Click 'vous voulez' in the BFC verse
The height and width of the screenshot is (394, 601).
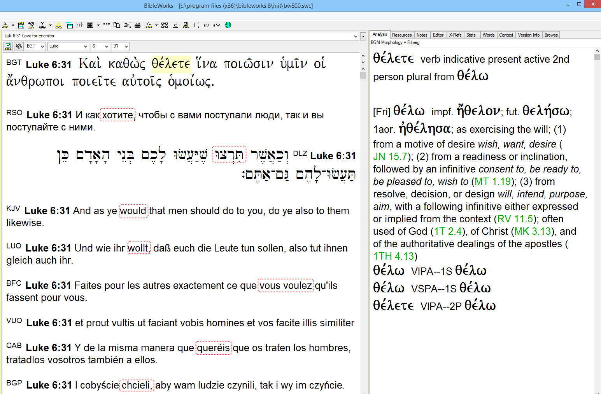[x=286, y=286]
